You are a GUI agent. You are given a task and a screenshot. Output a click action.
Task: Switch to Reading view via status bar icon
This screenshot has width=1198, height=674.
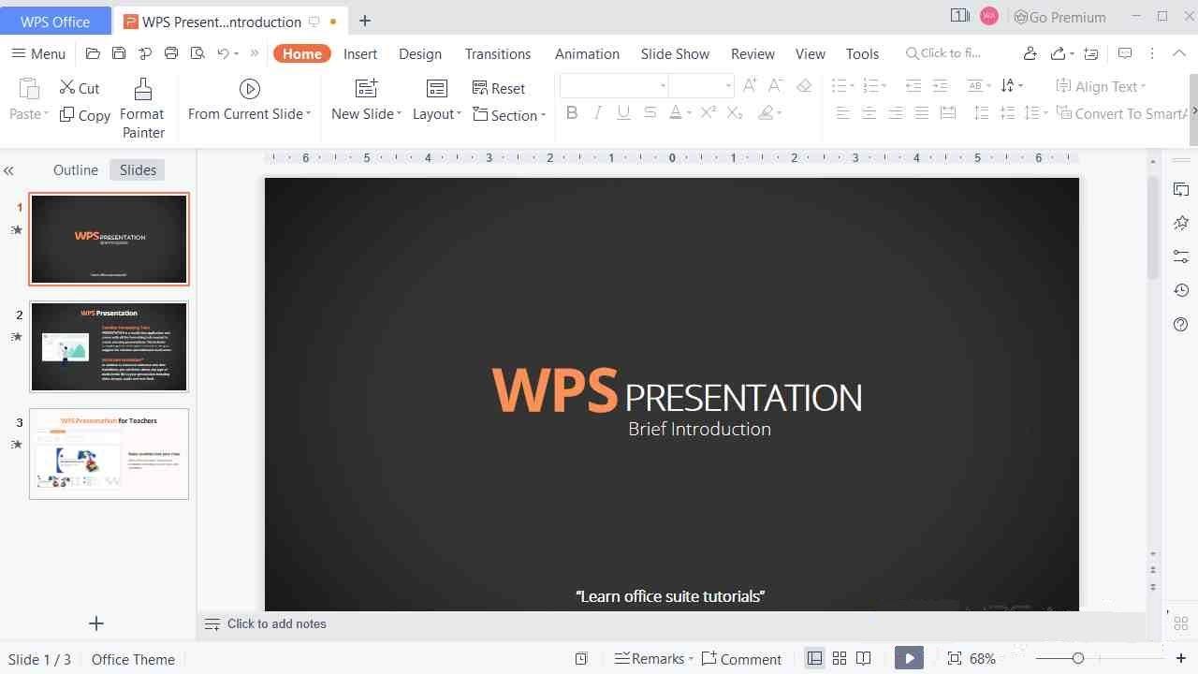(x=863, y=658)
